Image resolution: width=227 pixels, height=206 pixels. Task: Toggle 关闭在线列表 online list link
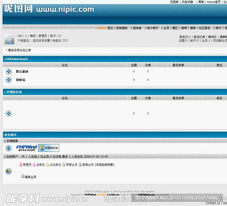(x=104, y=165)
